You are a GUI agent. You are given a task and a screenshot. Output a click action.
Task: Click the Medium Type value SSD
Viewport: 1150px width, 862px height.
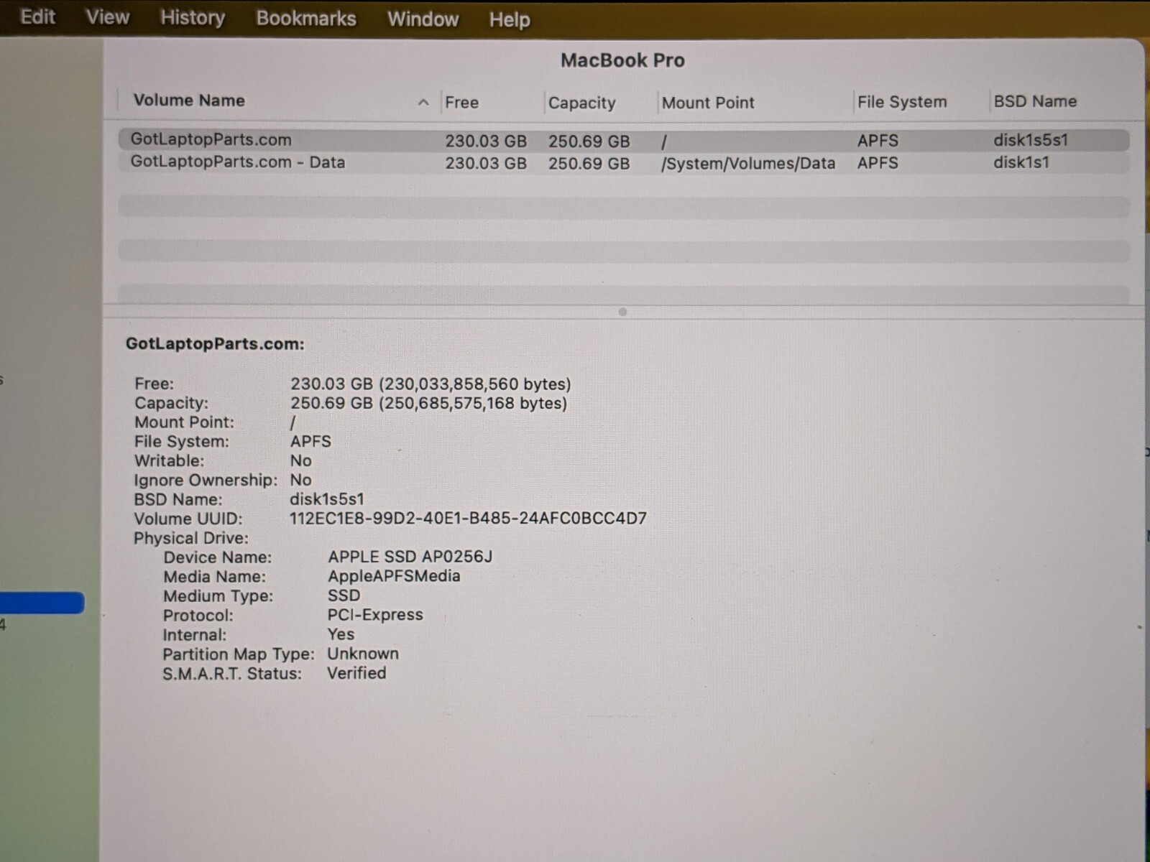pos(344,595)
